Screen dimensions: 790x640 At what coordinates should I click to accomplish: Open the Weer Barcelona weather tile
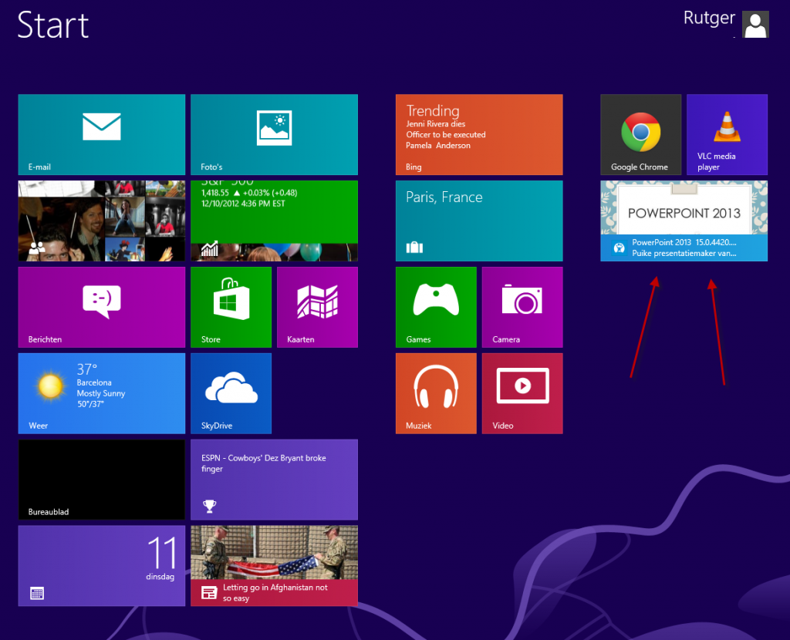[101, 393]
